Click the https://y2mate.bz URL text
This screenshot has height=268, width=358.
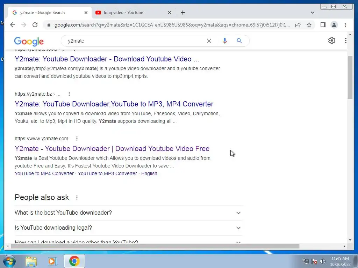[x=33, y=94]
